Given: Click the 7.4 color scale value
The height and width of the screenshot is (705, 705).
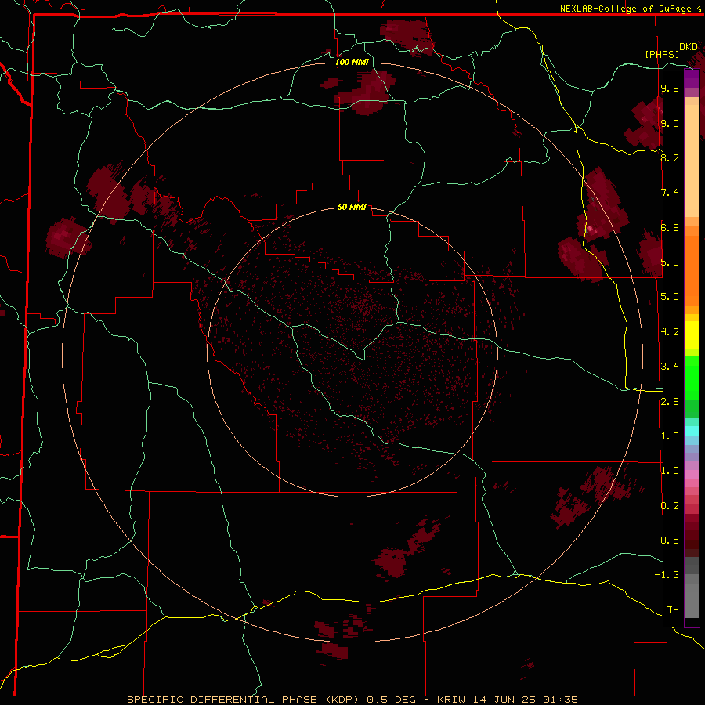Looking at the screenshot, I should (670, 193).
